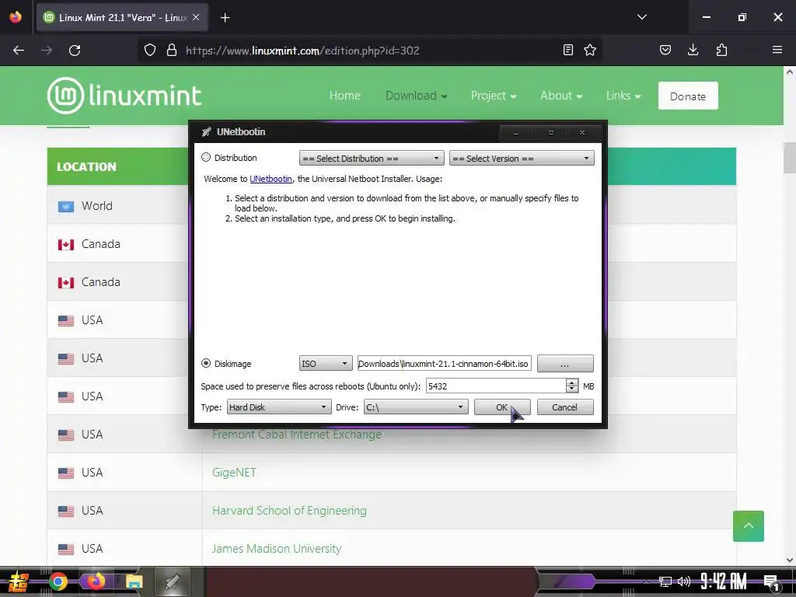Decrease persistent space with down arrow
This screenshot has height=597, width=796.
tap(571, 389)
